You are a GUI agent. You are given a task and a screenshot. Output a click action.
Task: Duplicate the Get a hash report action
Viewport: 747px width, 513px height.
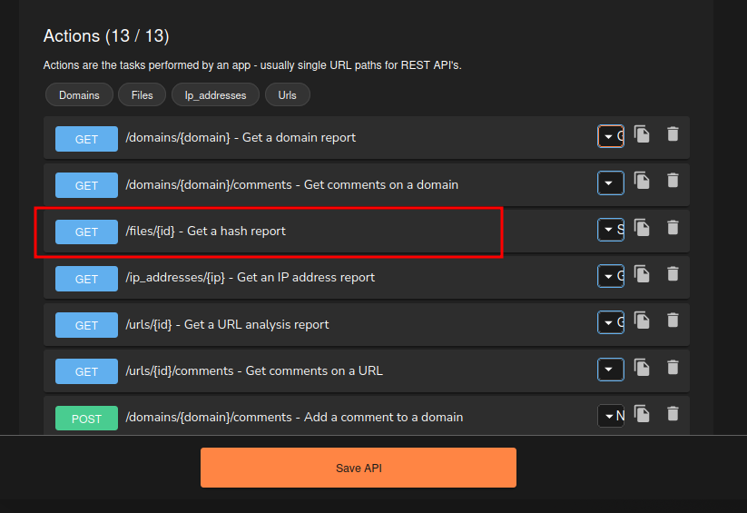click(x=642, y=227)
